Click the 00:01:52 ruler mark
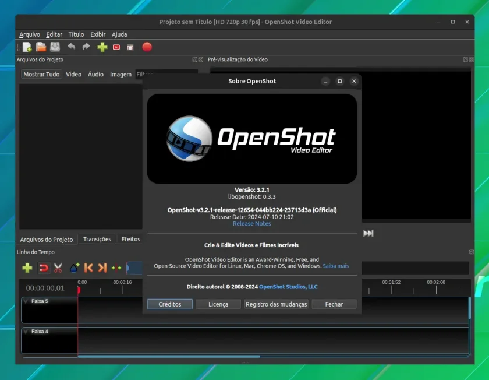 391,282
